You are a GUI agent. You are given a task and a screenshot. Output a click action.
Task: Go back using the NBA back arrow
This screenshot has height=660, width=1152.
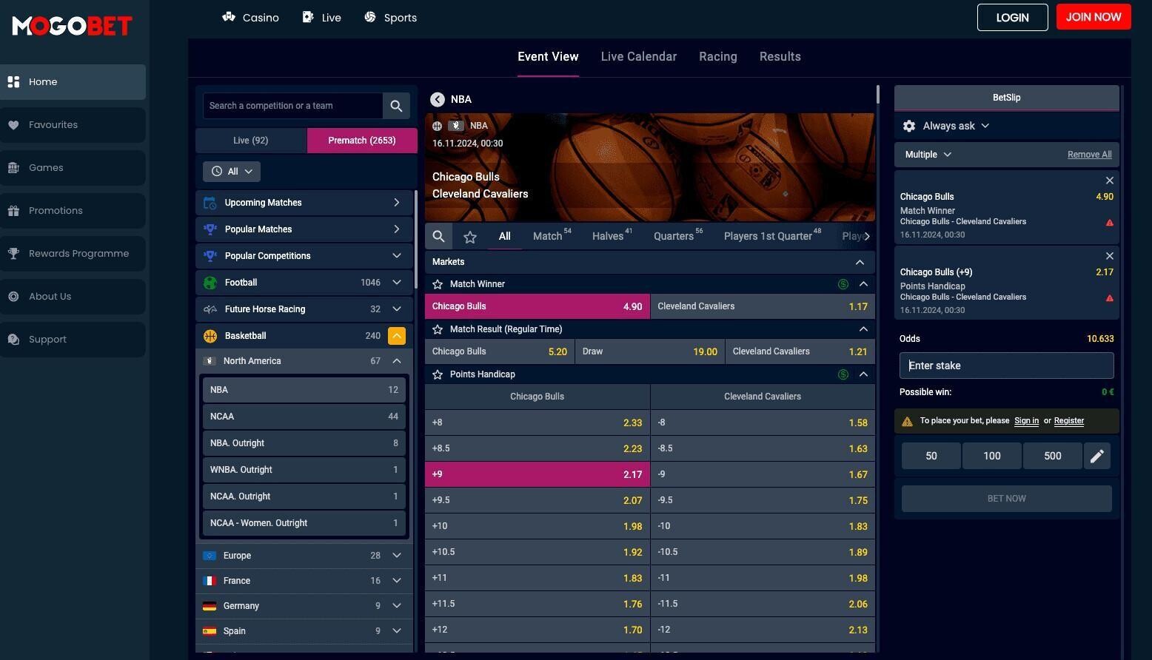coord(438,99)
